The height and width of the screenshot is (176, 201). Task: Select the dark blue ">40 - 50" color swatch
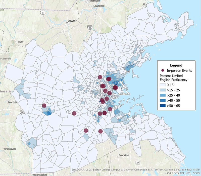(163, 100)
